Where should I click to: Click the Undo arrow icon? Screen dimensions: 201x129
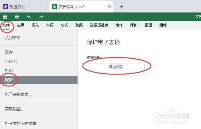coord(29,17)
